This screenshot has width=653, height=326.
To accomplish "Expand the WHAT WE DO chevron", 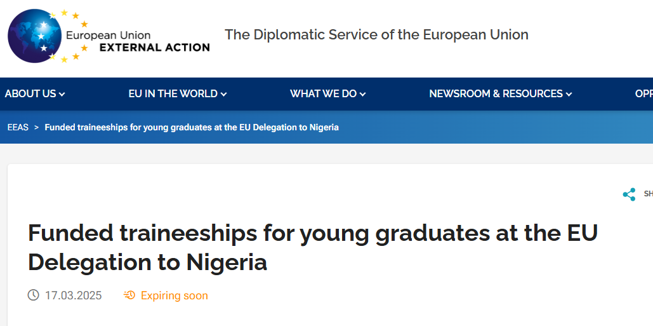I will pos(363,95).
